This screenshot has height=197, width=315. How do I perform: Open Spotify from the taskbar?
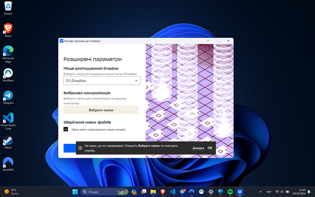(230, 191)
